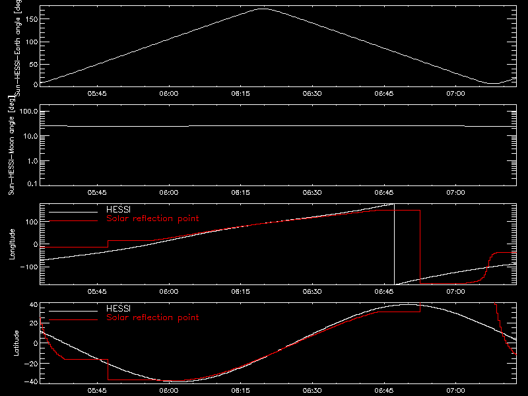Image resolution: width=528 pixels, height=396 pixels.
Task: Click the red legend line in Longitude plot
Action: pos(73,221)
